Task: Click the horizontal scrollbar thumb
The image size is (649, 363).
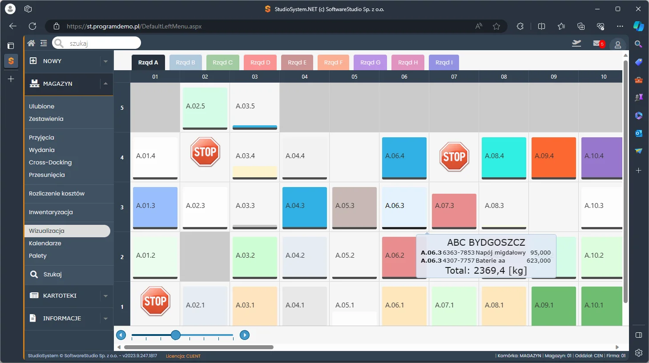Action: [199, 347]
